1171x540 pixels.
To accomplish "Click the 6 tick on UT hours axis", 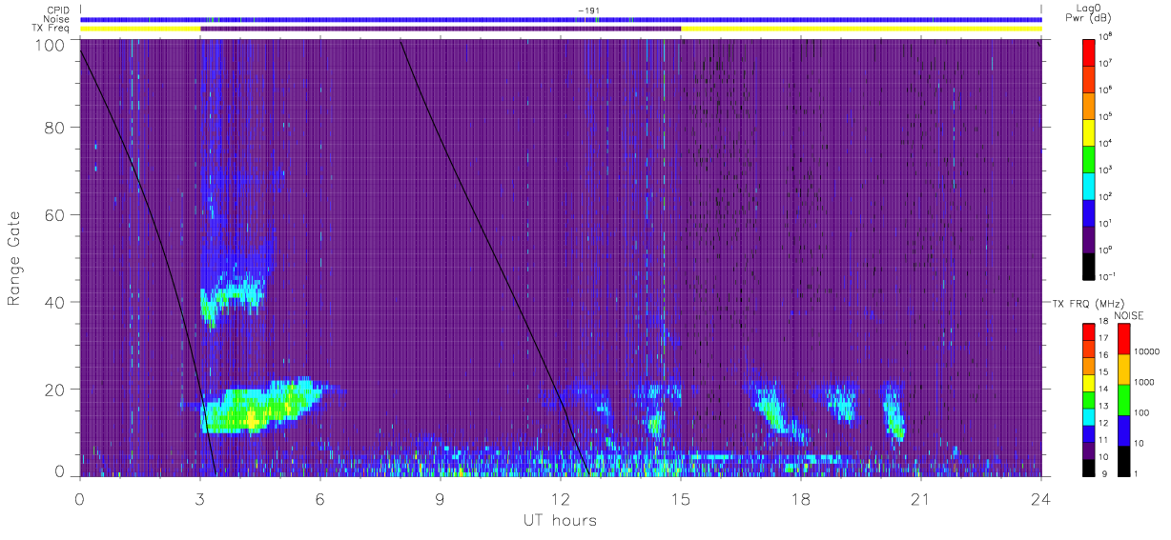I will click(x=319, y=498).
